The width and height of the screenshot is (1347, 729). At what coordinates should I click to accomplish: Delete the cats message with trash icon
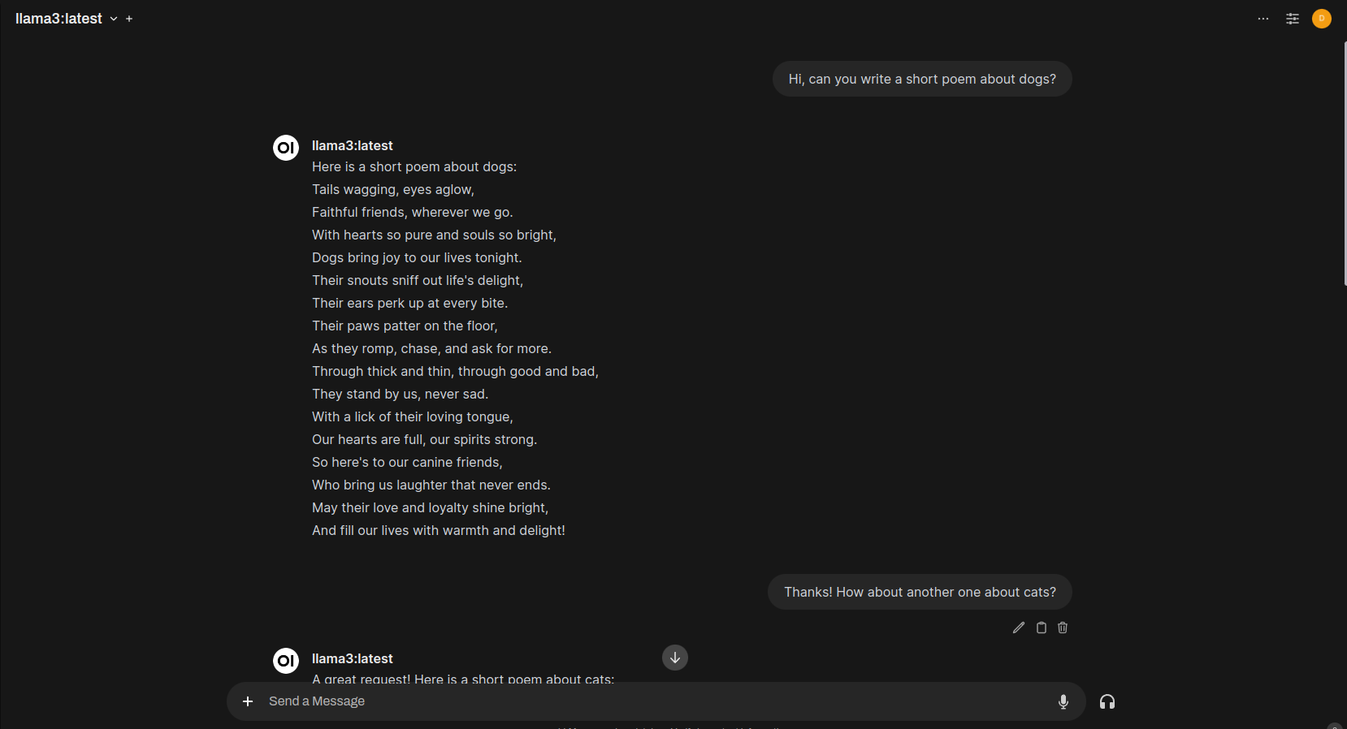(x=1063, y=628)
